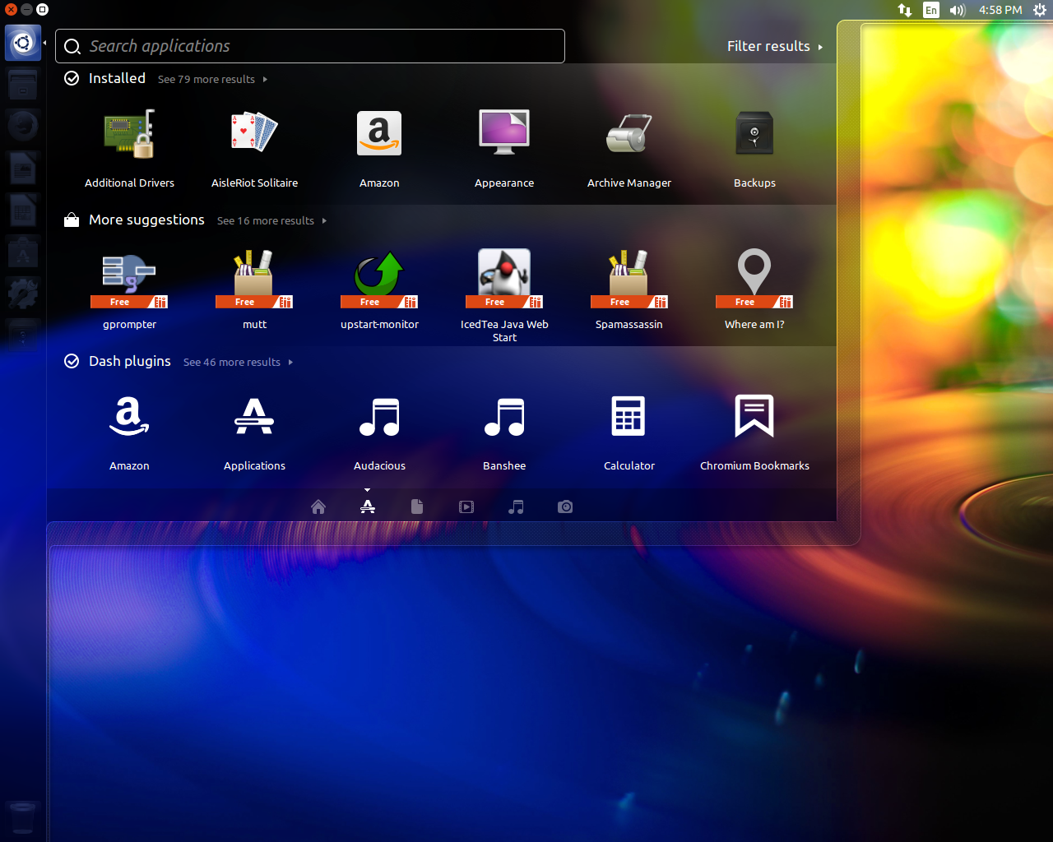1053x842 pixels.
Task: Click the Dash plugins header
Action: (x=130, y=361)
